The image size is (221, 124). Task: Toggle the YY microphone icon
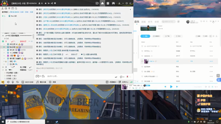(13, 82)
